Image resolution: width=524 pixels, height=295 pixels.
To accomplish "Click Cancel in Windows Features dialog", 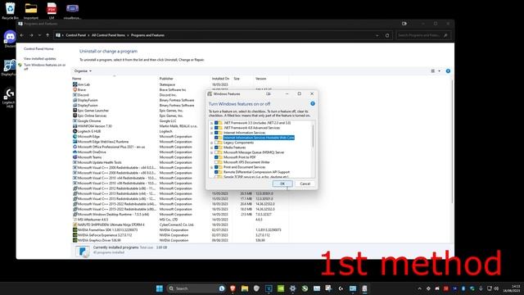I will tap(305, 184).
